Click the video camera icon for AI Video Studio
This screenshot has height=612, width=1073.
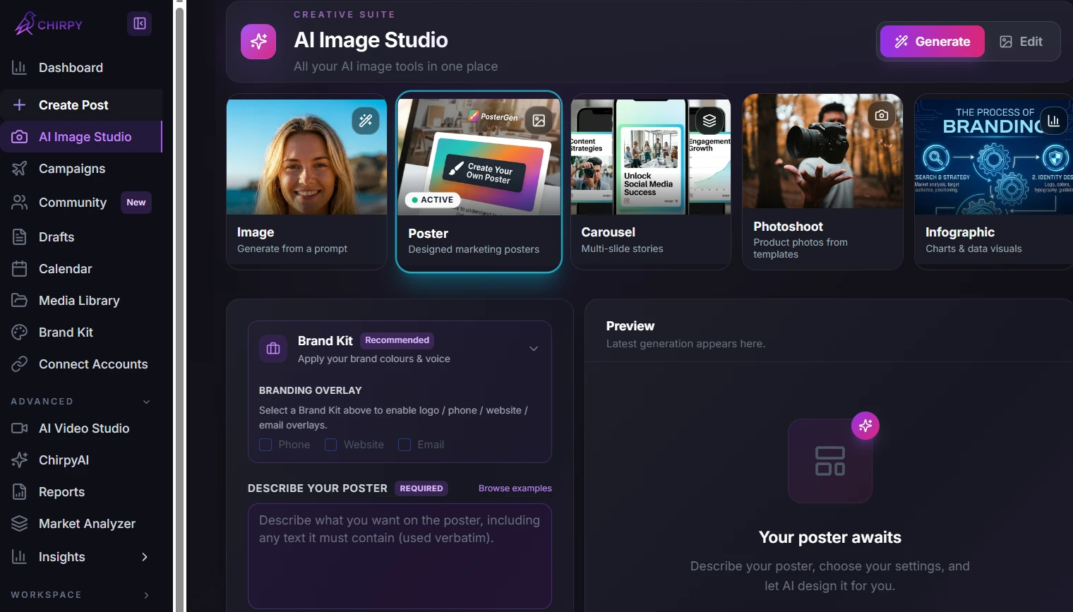(19, 428)
